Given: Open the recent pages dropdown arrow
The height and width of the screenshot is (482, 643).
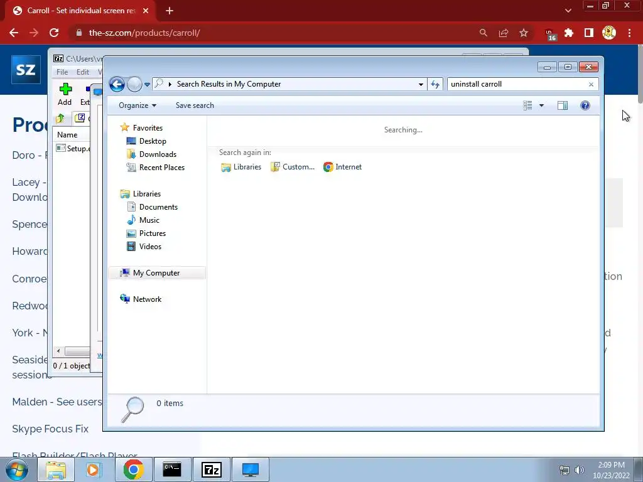Looking at the screenshot, I should [x=147, y=85].
